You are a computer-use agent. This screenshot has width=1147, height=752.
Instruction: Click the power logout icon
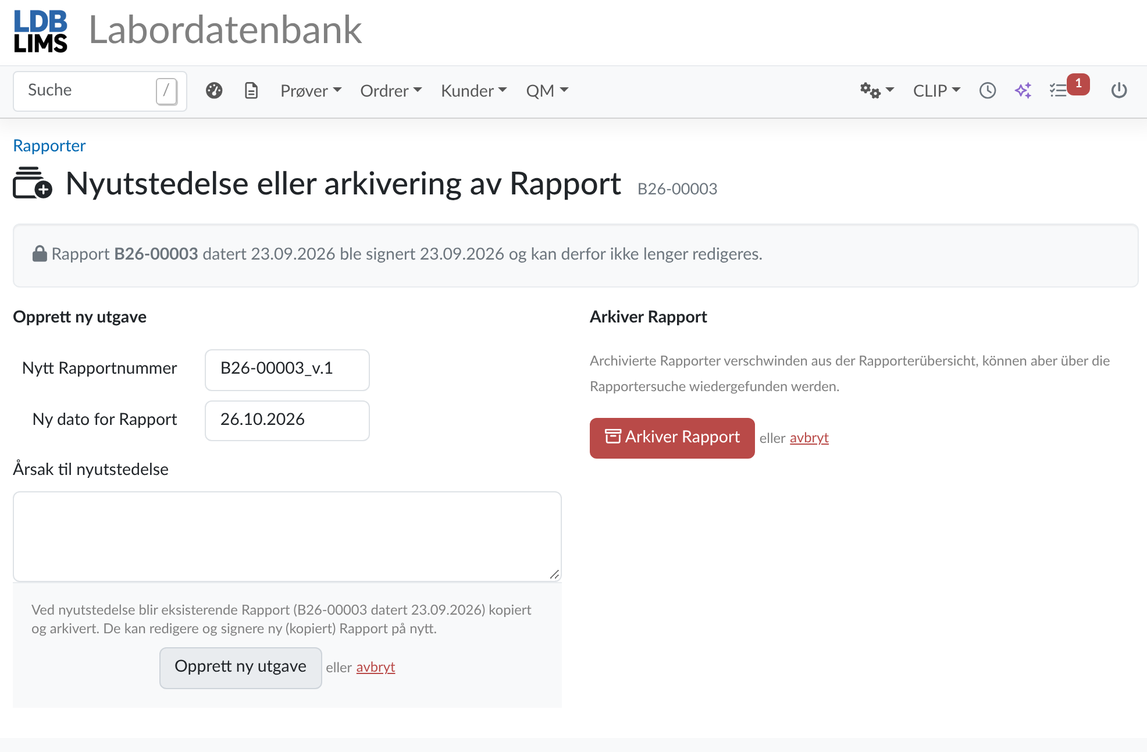[x=1119, y=91]
